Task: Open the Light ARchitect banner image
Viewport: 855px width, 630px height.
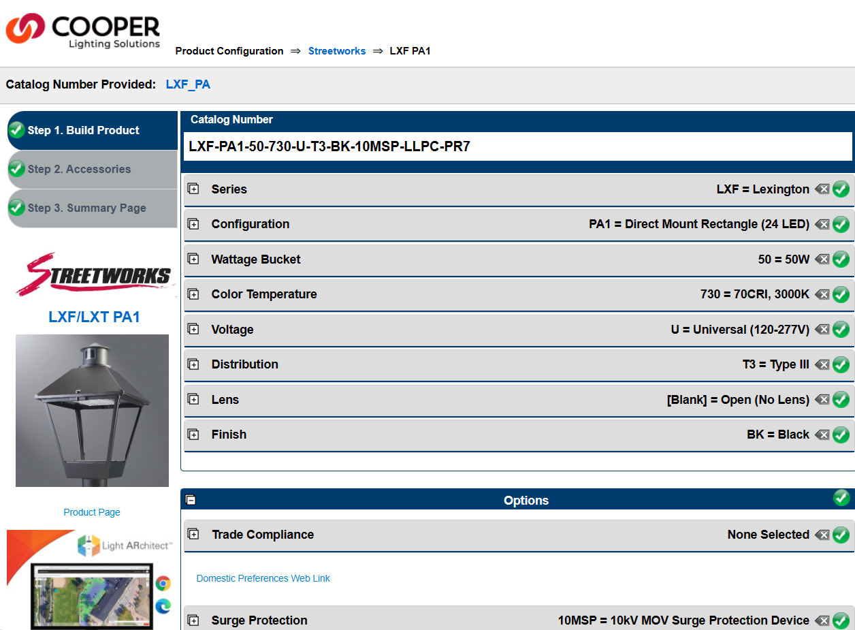Action: [x=90, y=580]
